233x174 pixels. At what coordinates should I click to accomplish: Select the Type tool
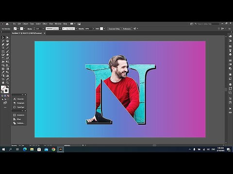coord(3,48)
